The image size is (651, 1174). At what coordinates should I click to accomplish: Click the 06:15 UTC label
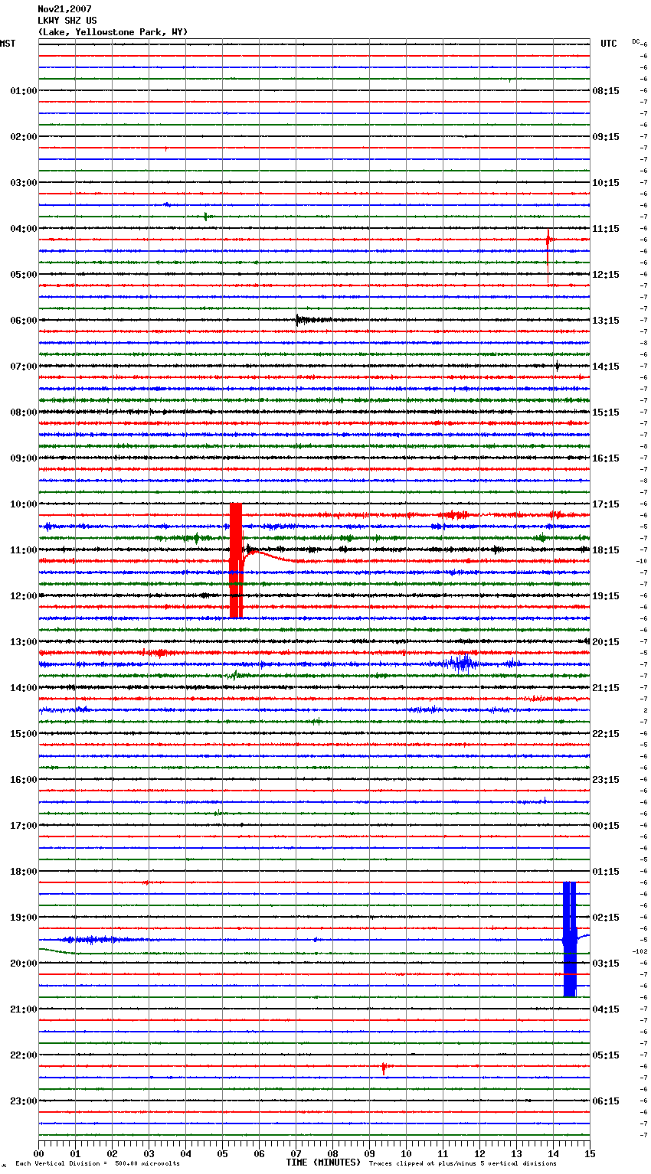(x=606, y=1101)
